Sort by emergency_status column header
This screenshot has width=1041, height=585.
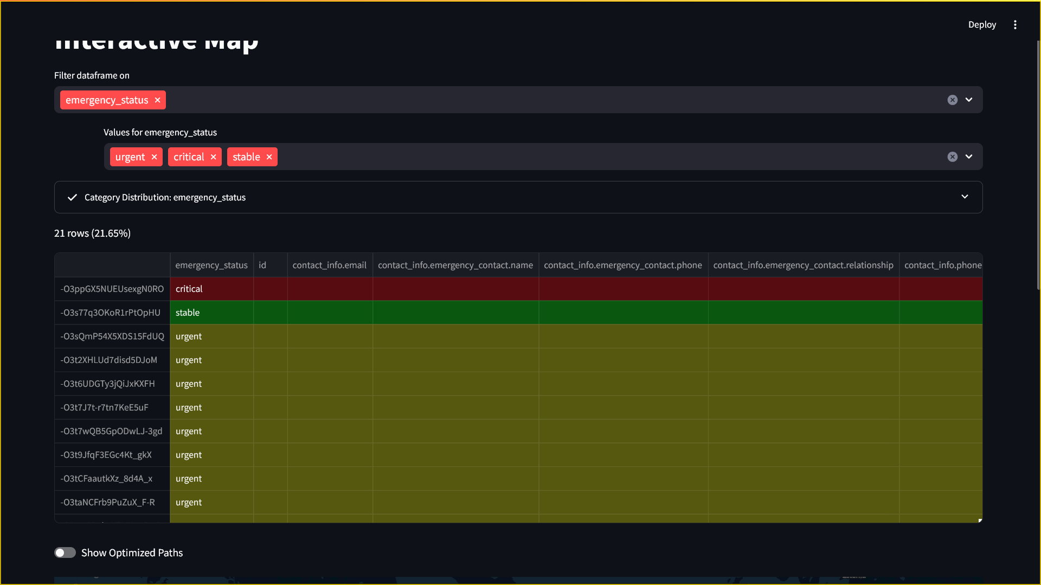coord(211,265)
